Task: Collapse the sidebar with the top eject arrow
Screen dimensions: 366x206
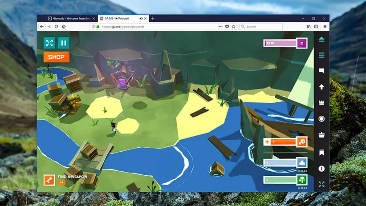Action: (x=321, y=39)
